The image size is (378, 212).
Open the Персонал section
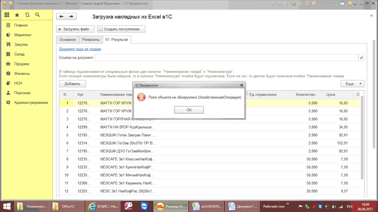click(22, 93)
